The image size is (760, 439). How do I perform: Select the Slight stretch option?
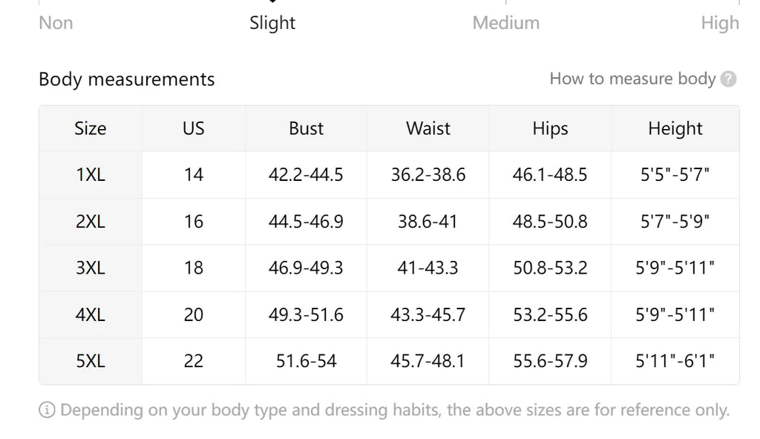[272, 23]
